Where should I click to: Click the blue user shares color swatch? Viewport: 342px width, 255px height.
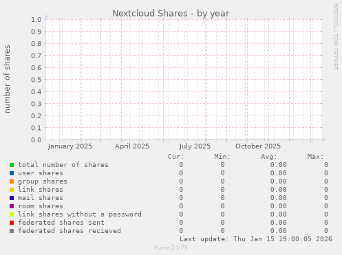click(x=12, y=173)
